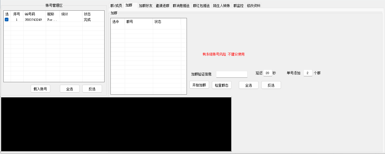
Task: Switch to the 群/成员 tab
Action: 116,6
